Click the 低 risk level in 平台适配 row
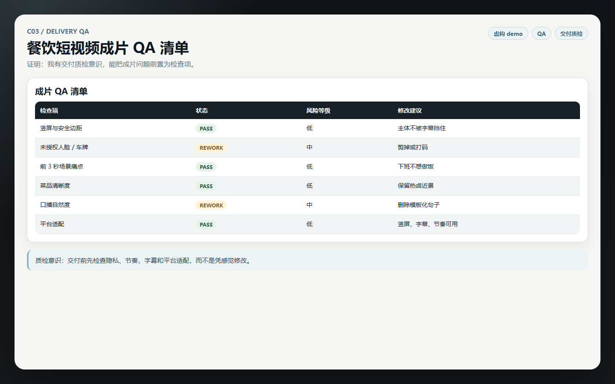This screenshot has width=615, height=384. 309,224
